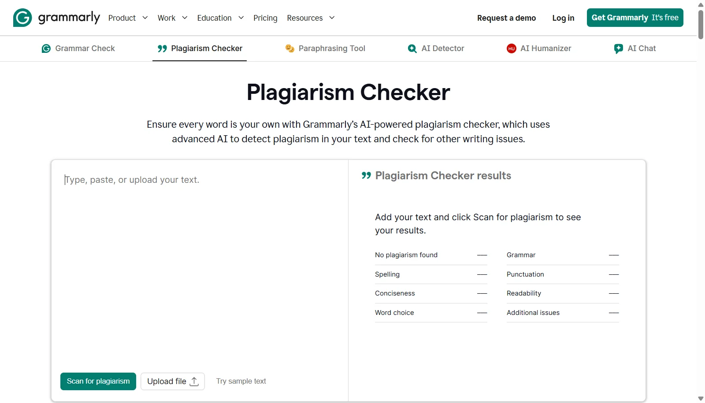The height and width of the screenshot is (403, 705).
Task: Click the "Grammar" result label
Action: point(521,255)
